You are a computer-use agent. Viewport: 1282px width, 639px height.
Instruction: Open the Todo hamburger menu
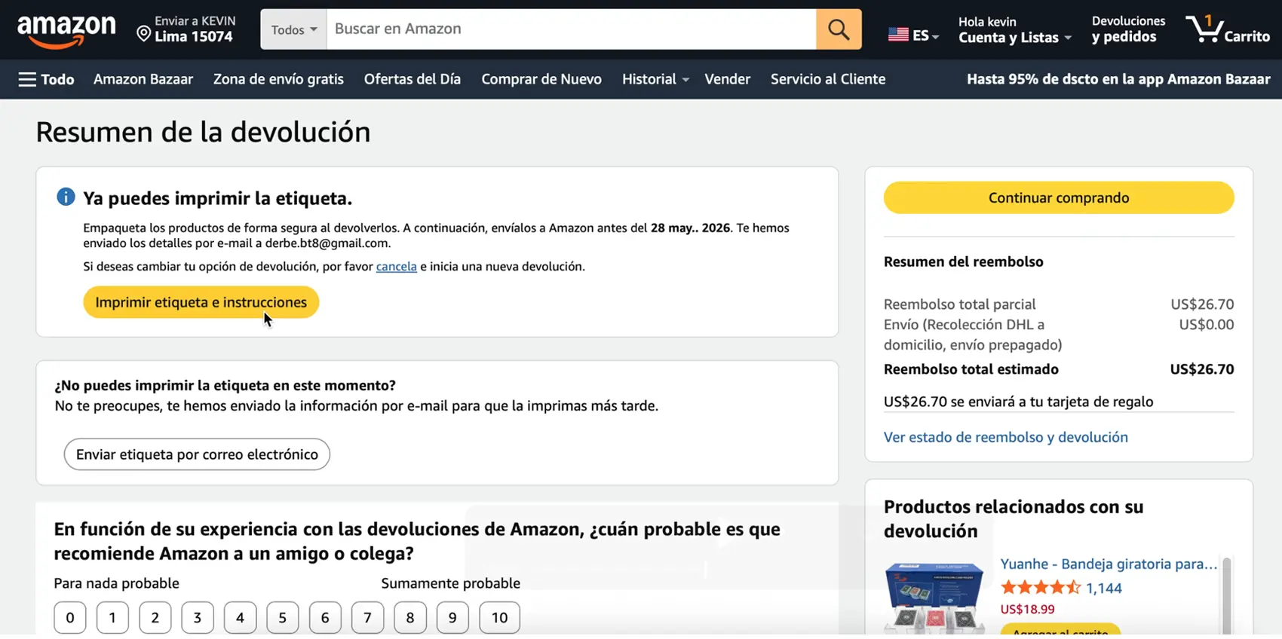[46, 79]
